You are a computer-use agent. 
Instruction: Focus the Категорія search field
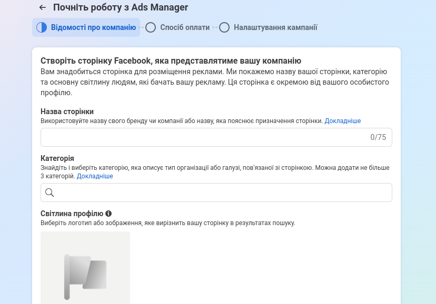[216, 192]
